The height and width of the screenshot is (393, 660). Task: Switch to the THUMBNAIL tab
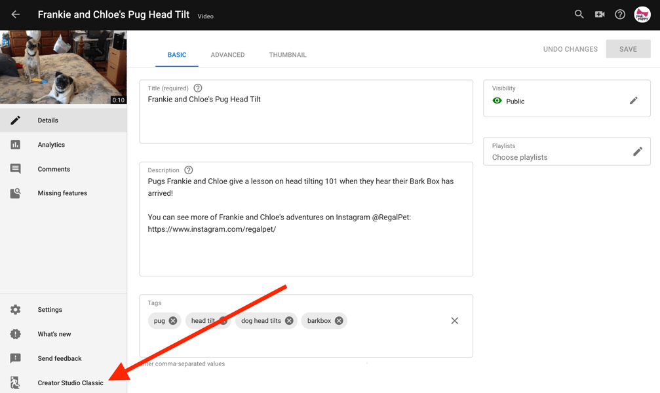click(288, 55)
